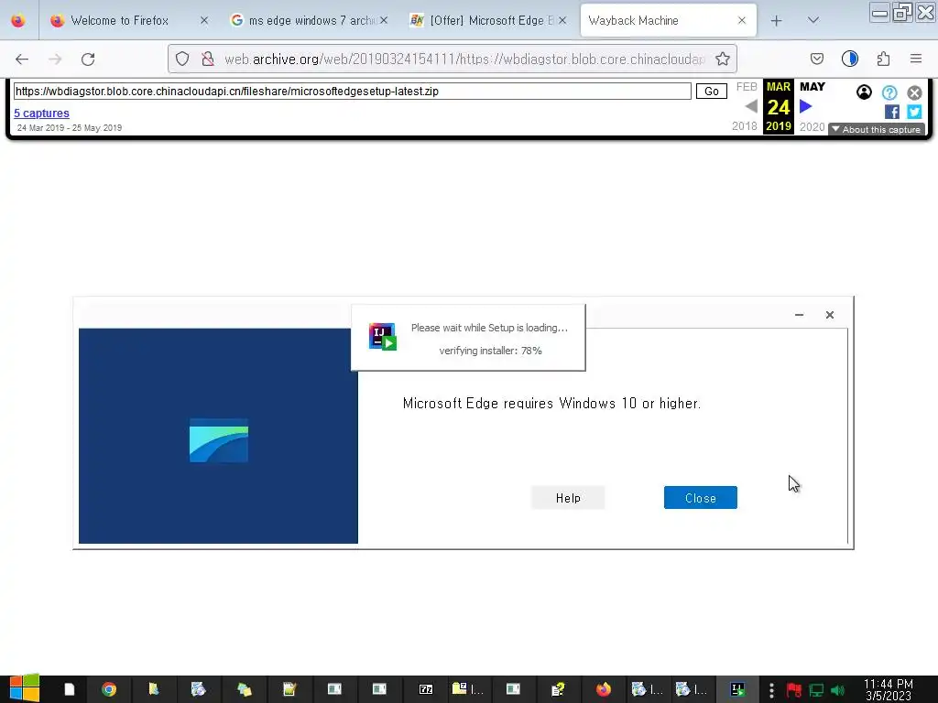The height and width of the screenshot is (703, 938).
Task: Click the red flag tray icon
Action: coord(794,690)
